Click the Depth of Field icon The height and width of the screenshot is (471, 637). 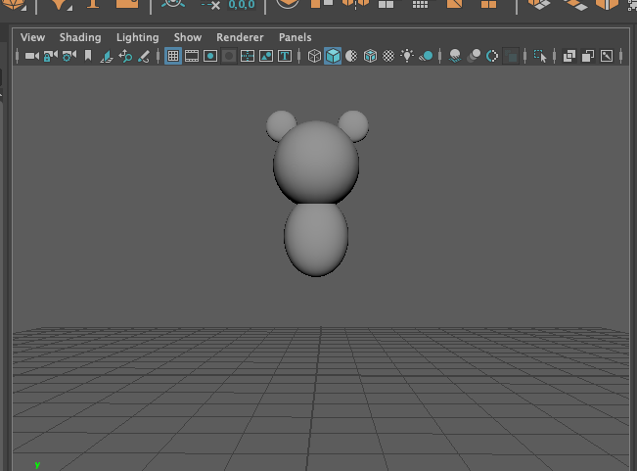coord(511,56)
